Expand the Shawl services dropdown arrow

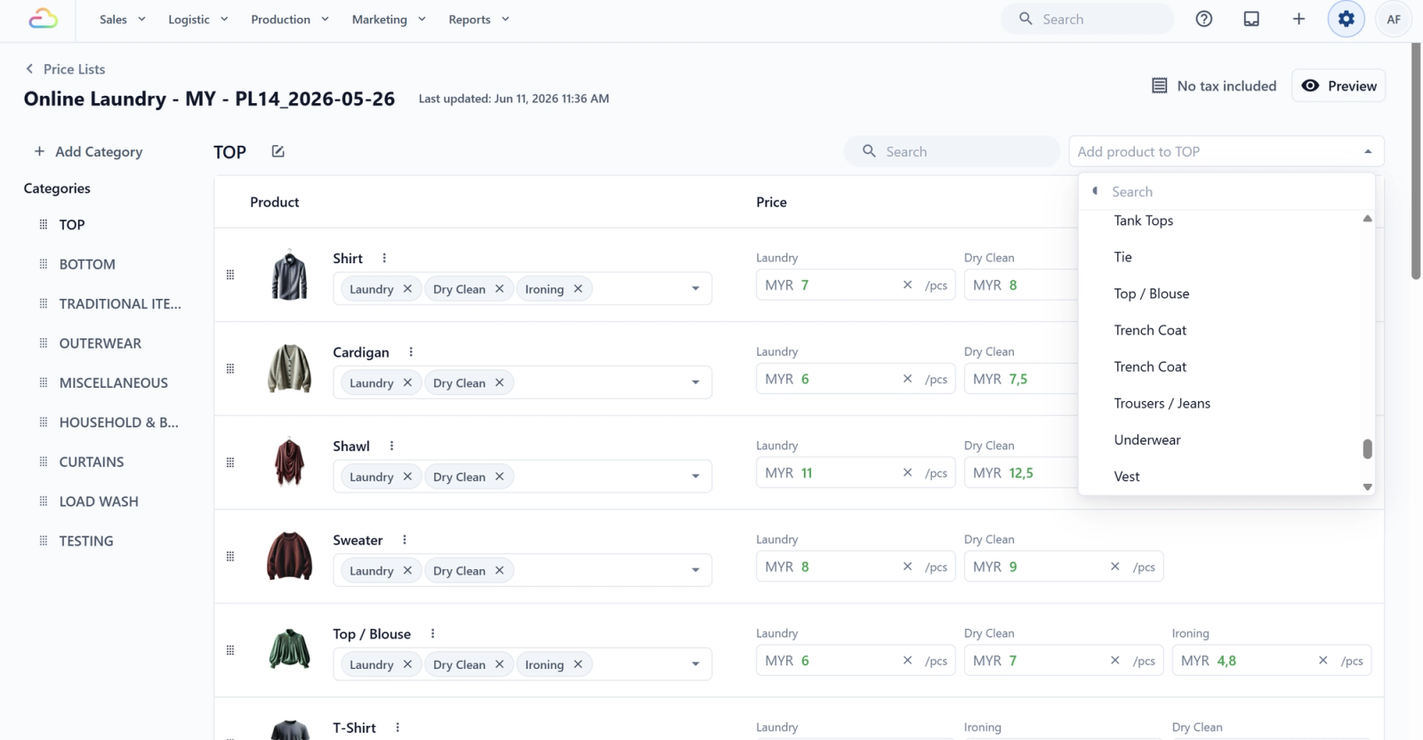695,476
